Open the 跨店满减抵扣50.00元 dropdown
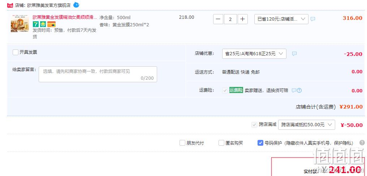 (x=307, y=125)
